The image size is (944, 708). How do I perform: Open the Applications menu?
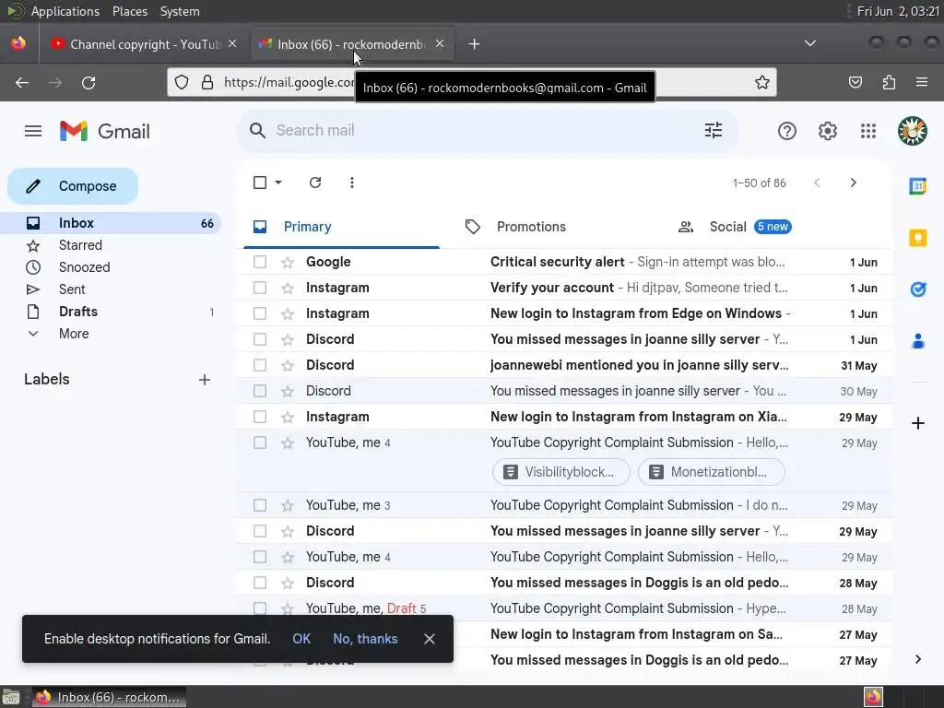pos(65,11)
